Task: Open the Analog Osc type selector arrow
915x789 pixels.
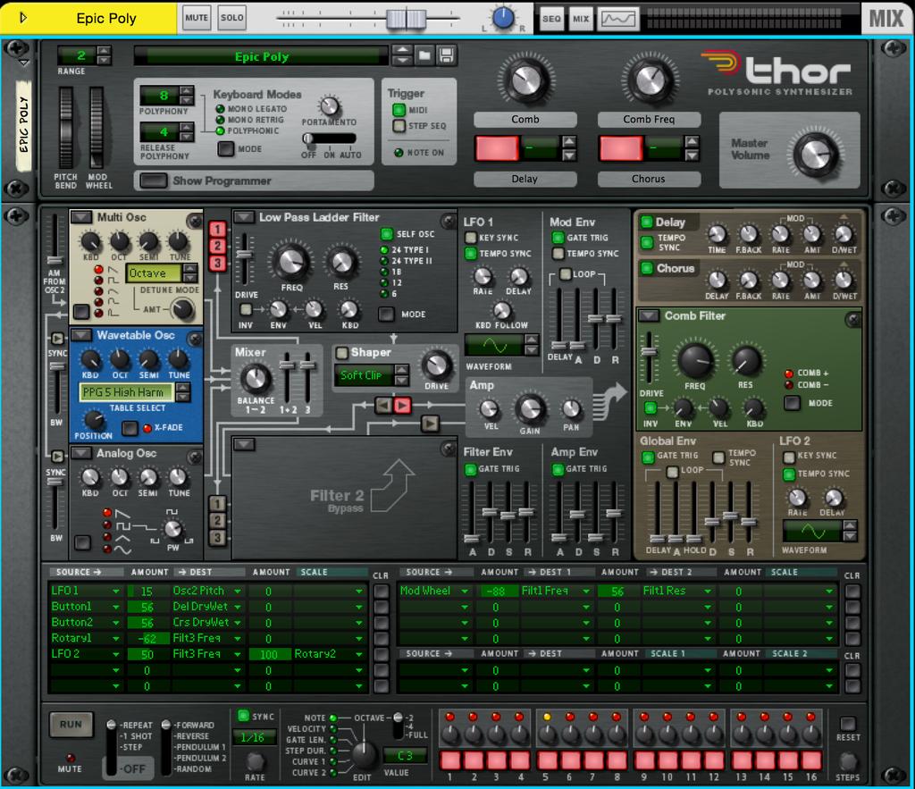Action: 81,453
